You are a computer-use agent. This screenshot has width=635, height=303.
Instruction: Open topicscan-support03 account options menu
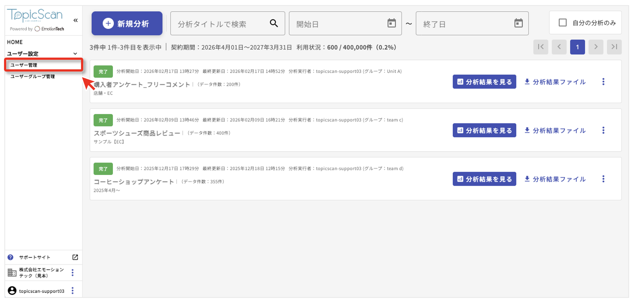tap(73, 291)
